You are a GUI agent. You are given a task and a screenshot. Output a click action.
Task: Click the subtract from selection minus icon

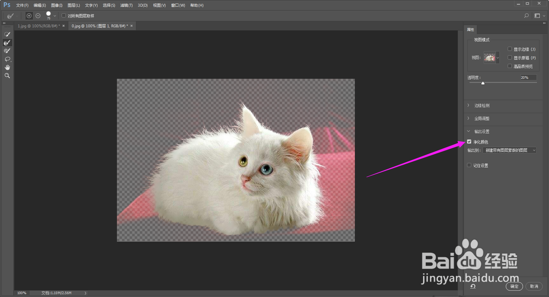click(38, 16)
